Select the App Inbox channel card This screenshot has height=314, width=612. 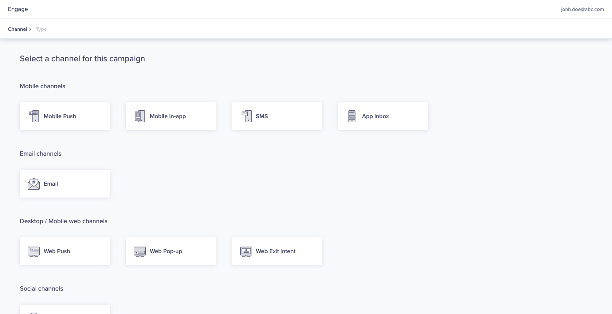[383, 116]
